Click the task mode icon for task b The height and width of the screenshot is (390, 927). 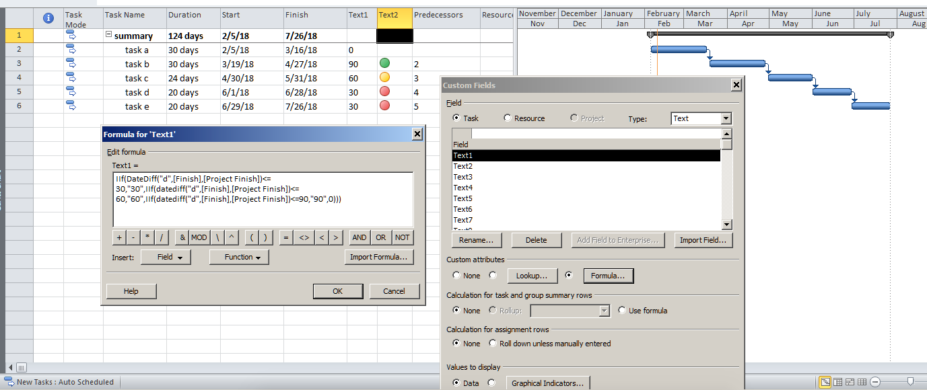tap(71, 63)
